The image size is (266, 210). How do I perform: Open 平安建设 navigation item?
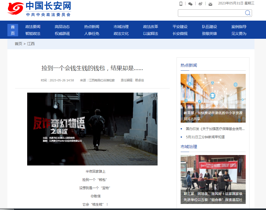point(180,27)
